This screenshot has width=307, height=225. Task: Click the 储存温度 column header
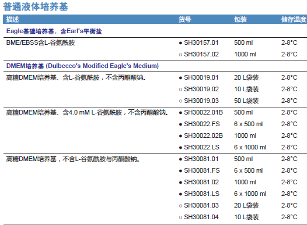(294, 20)
